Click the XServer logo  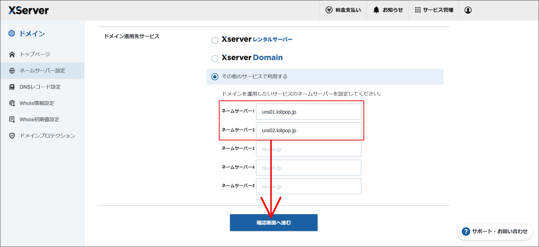coord(29,10)
